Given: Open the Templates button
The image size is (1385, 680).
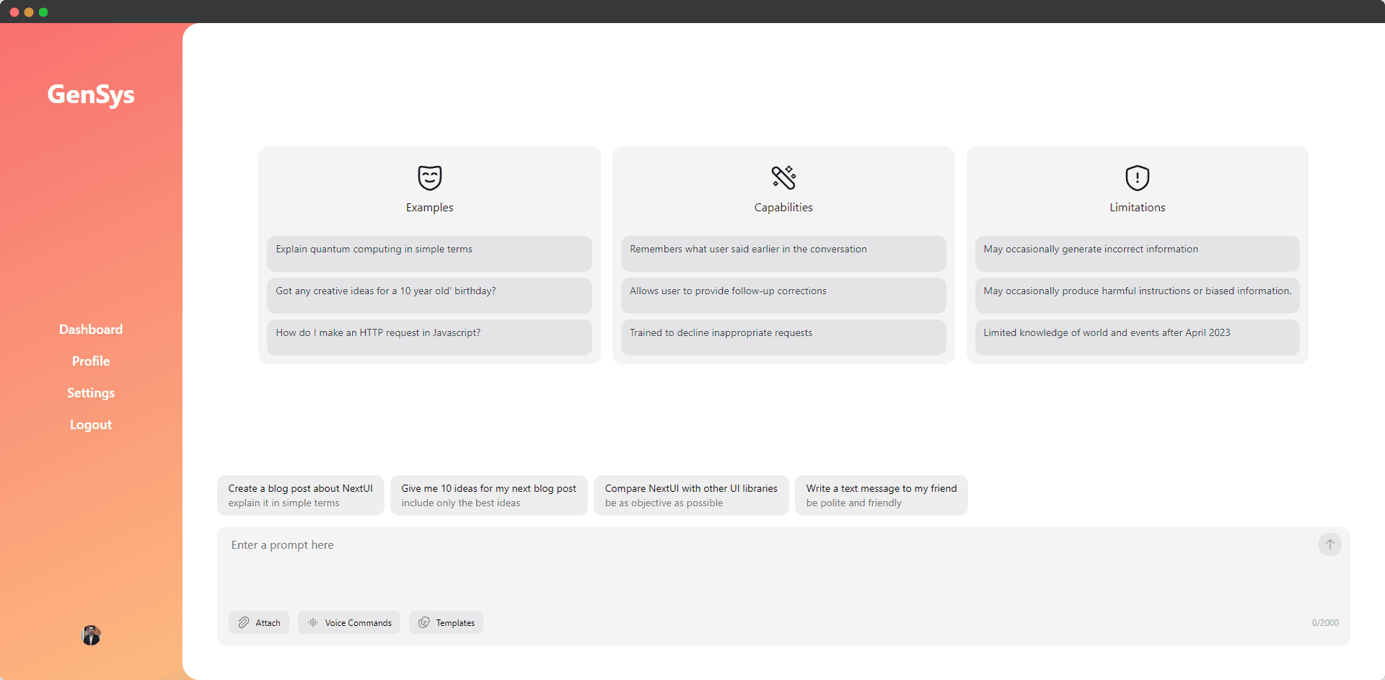Looking at the screenshot, I should tap(446, 622).
